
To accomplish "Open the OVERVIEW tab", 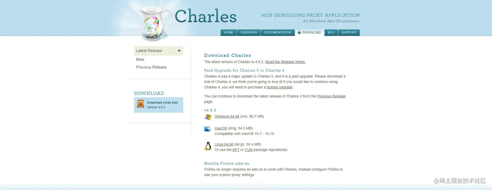I will pyautogui.click(x=249, y=33).
